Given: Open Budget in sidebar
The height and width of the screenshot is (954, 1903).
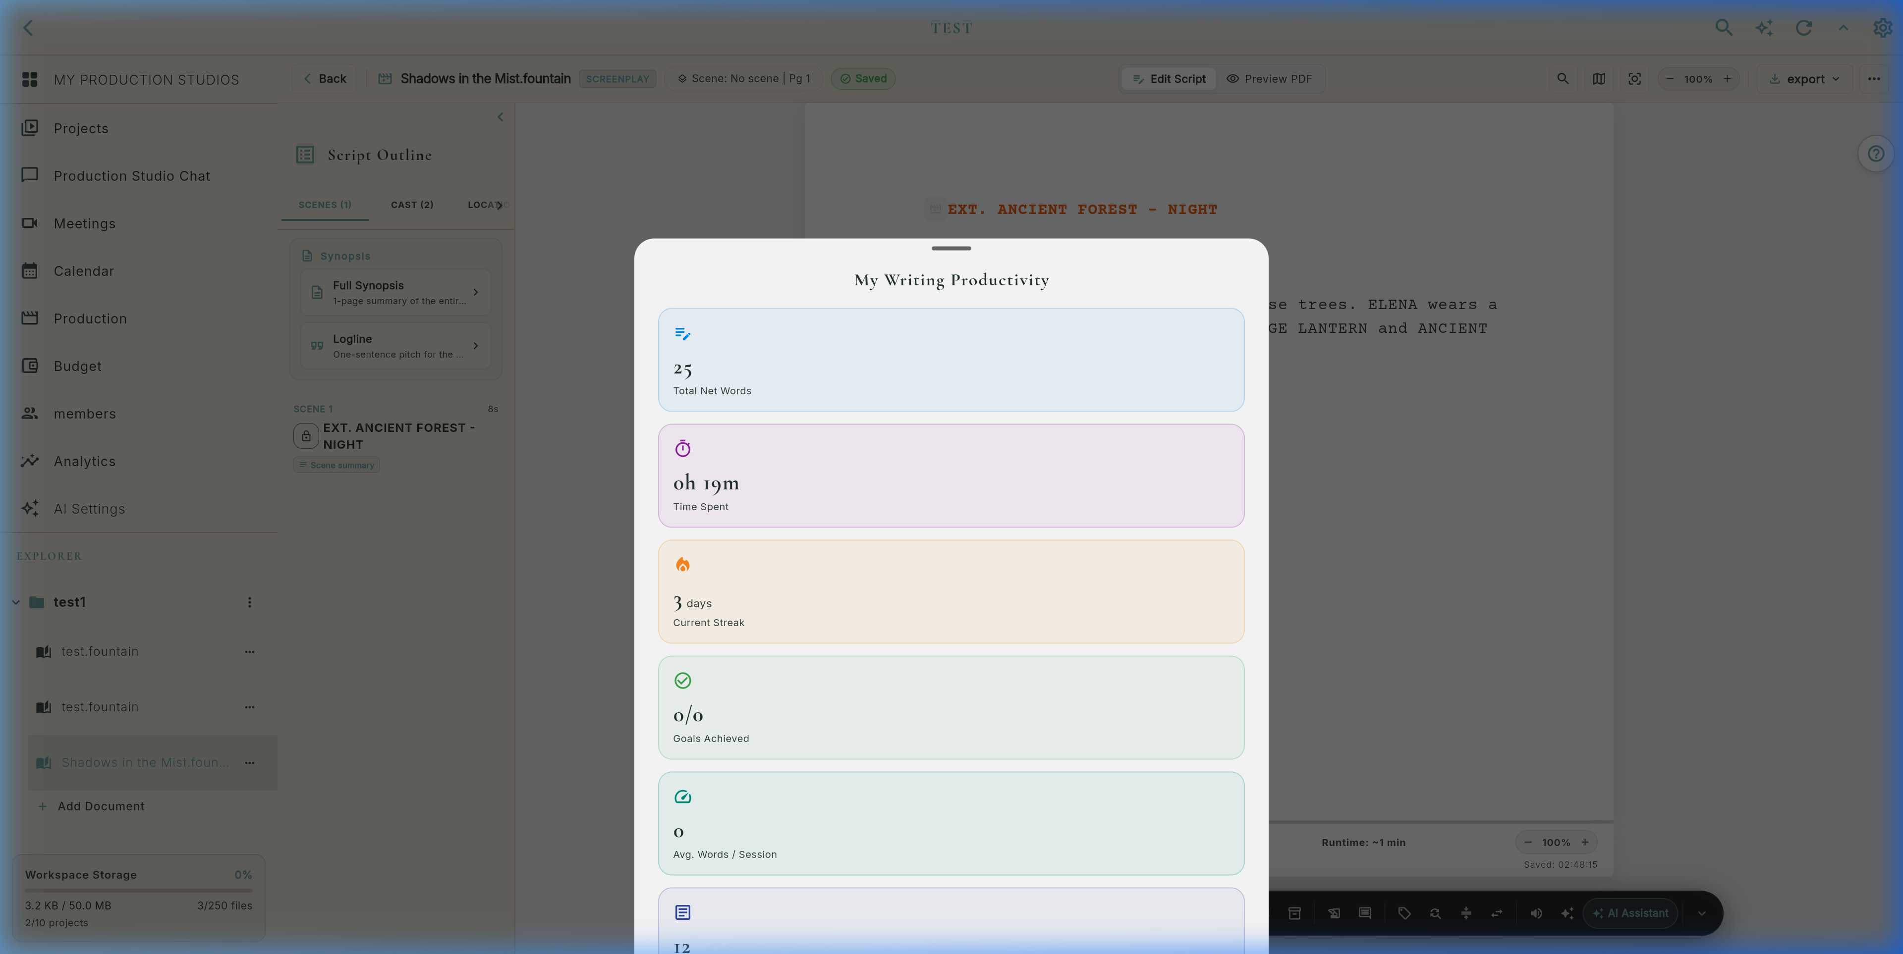Looking at the screenshot, I should [139, 366].
